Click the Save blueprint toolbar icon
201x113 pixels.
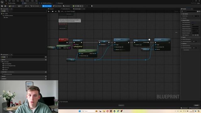click(x=2, y=6)
